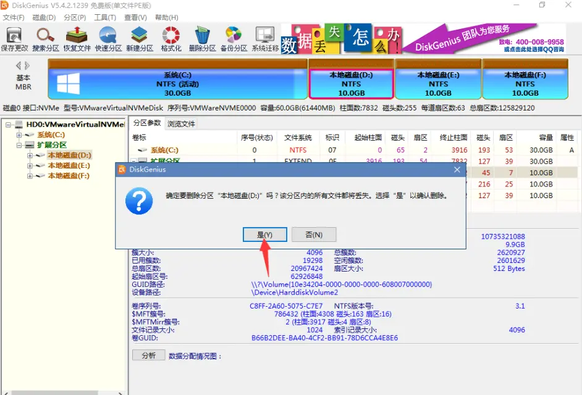Open the 工具(T) menu
582x395 pixels.
tap(105, 17)
